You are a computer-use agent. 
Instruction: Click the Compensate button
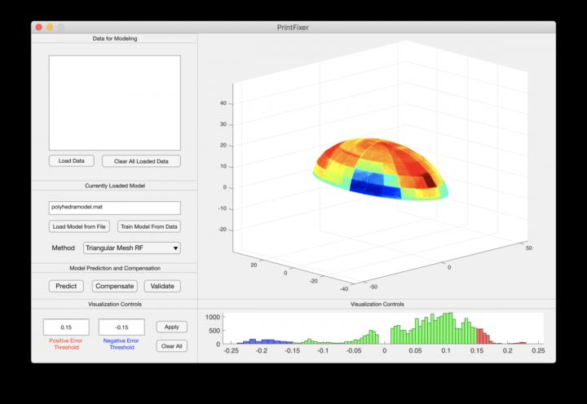114,286
